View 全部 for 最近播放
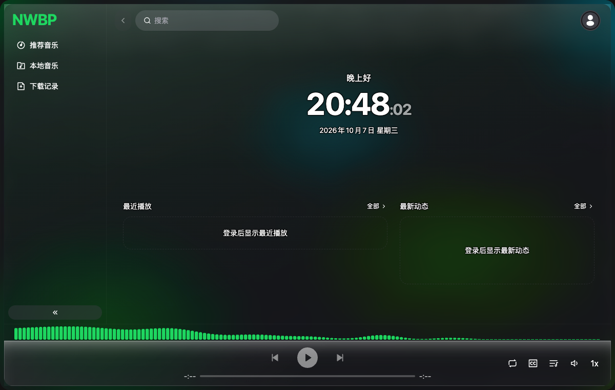615x390 pixels. (x=376, y=206)
